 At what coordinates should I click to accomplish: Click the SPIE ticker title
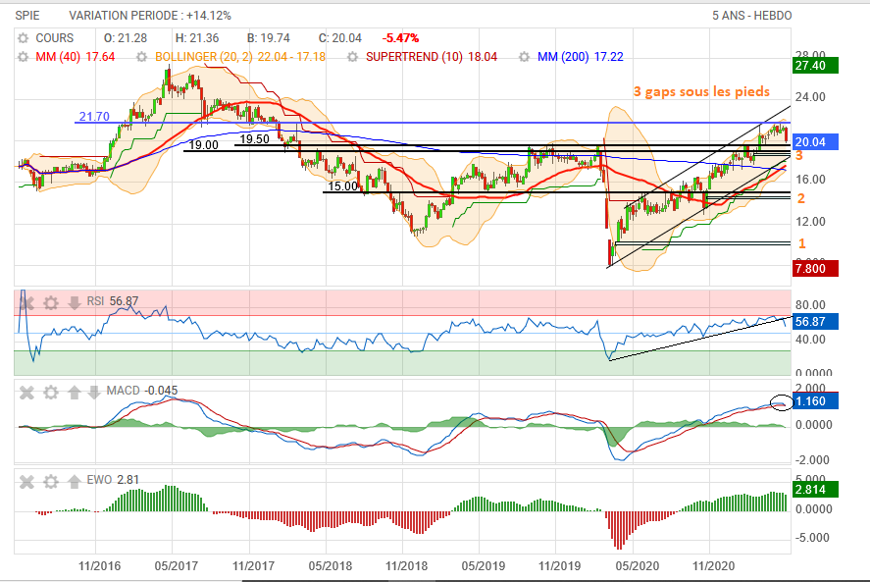click(x=27, y=16)
